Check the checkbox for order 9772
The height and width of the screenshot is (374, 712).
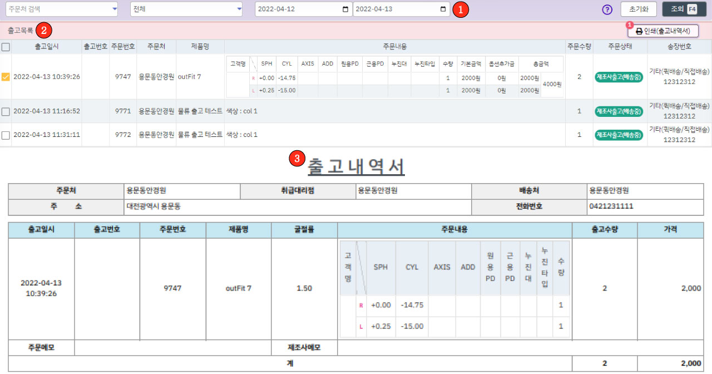(6, 135)
